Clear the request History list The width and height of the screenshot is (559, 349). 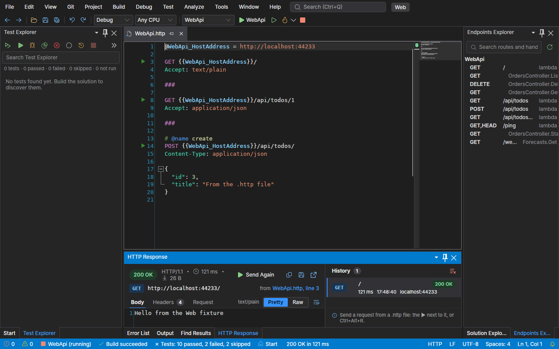453,271
